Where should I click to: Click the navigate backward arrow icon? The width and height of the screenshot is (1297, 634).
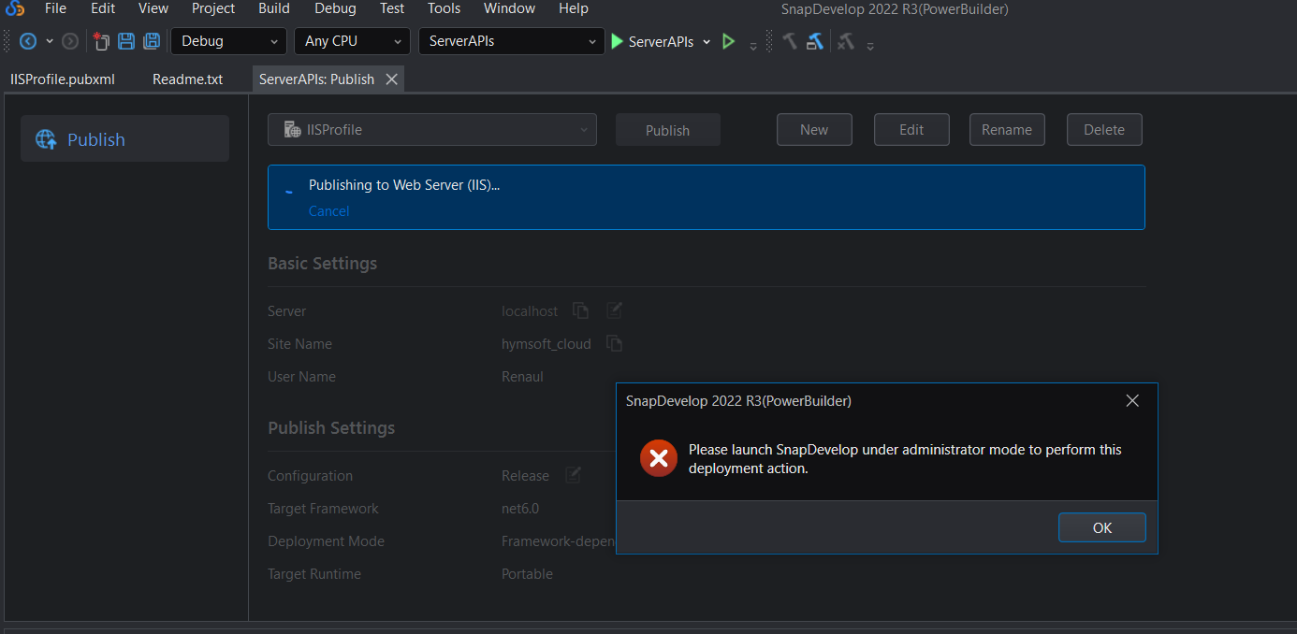28,41
